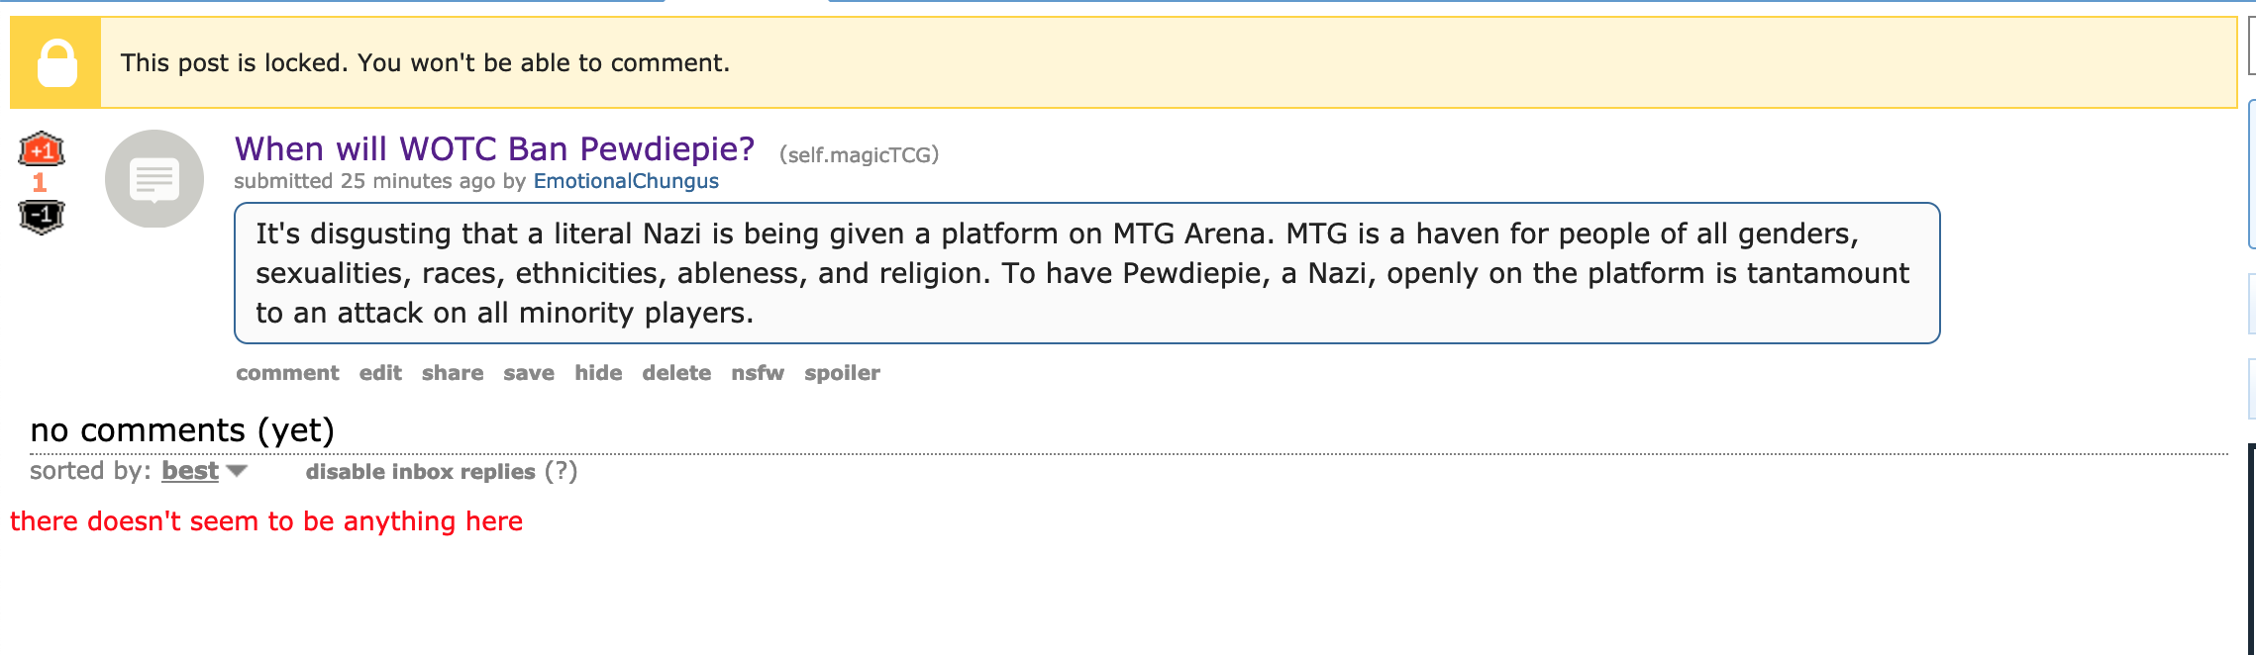Expand sort options via arrow
2256x655 pixels.
tap(237, 471)
